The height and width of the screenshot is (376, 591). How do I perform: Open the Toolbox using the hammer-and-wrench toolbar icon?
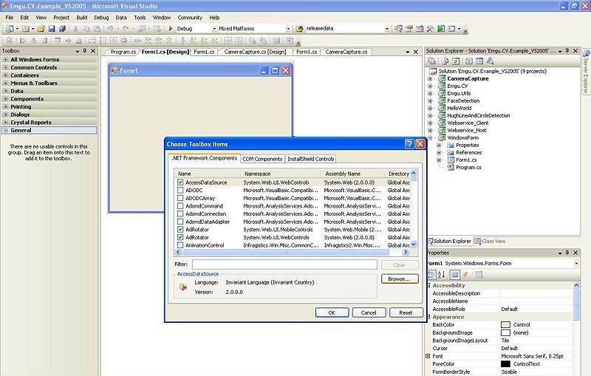430,29
